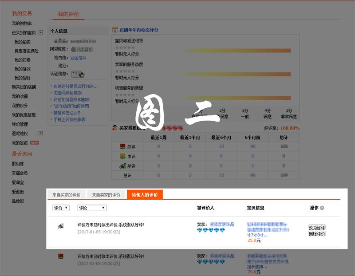The image size is (355, 276).
Task: Click the help icon beside 操作
Action: point(322,208)
